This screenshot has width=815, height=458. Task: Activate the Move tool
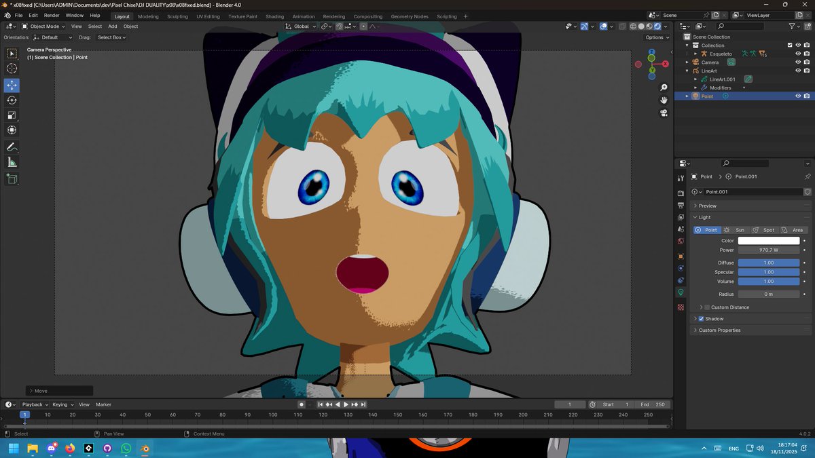11,85
